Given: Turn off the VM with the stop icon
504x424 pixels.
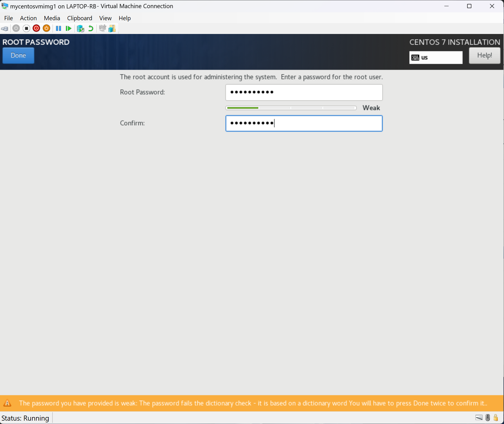Looking at the screenshot, I should pos(26,28).
